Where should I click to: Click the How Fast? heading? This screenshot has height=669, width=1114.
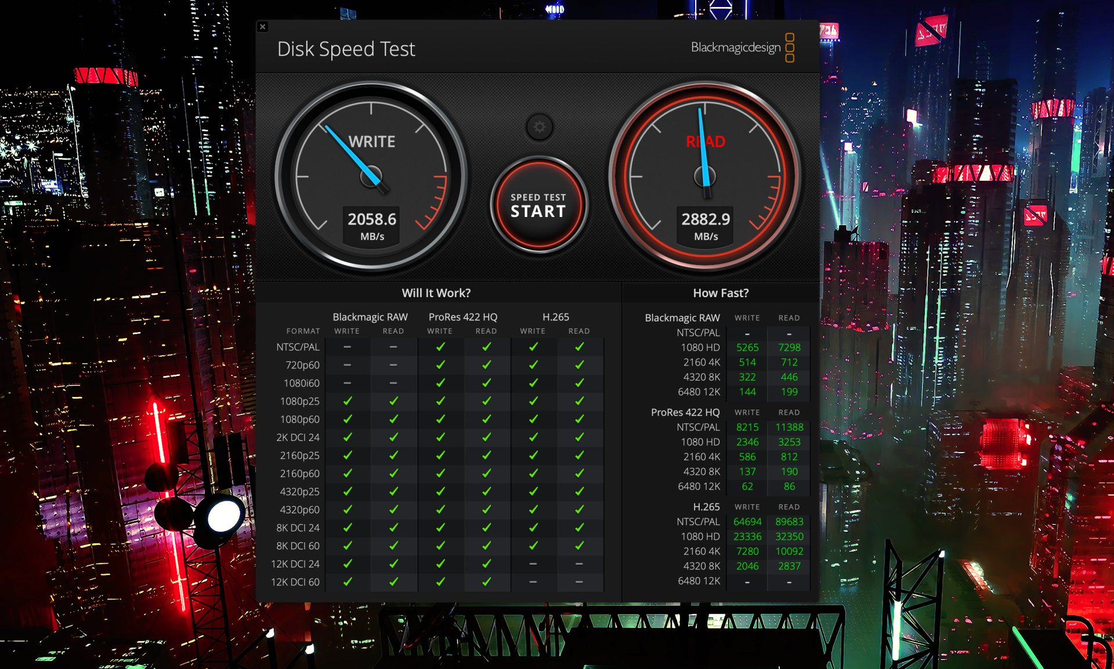click(721, 293)
